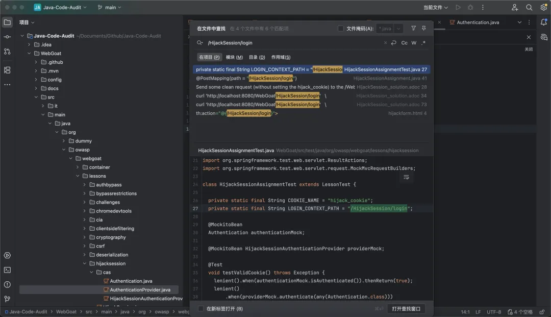Image resolution: width=551 pixels, height=317 pixels.
Task: Check Open in new tab option
Action: pyautogui.click(x=201, y=308)
